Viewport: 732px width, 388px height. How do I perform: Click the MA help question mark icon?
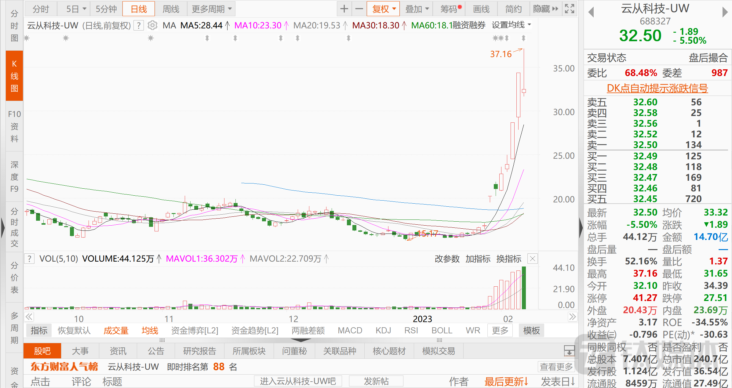(139, 25)
